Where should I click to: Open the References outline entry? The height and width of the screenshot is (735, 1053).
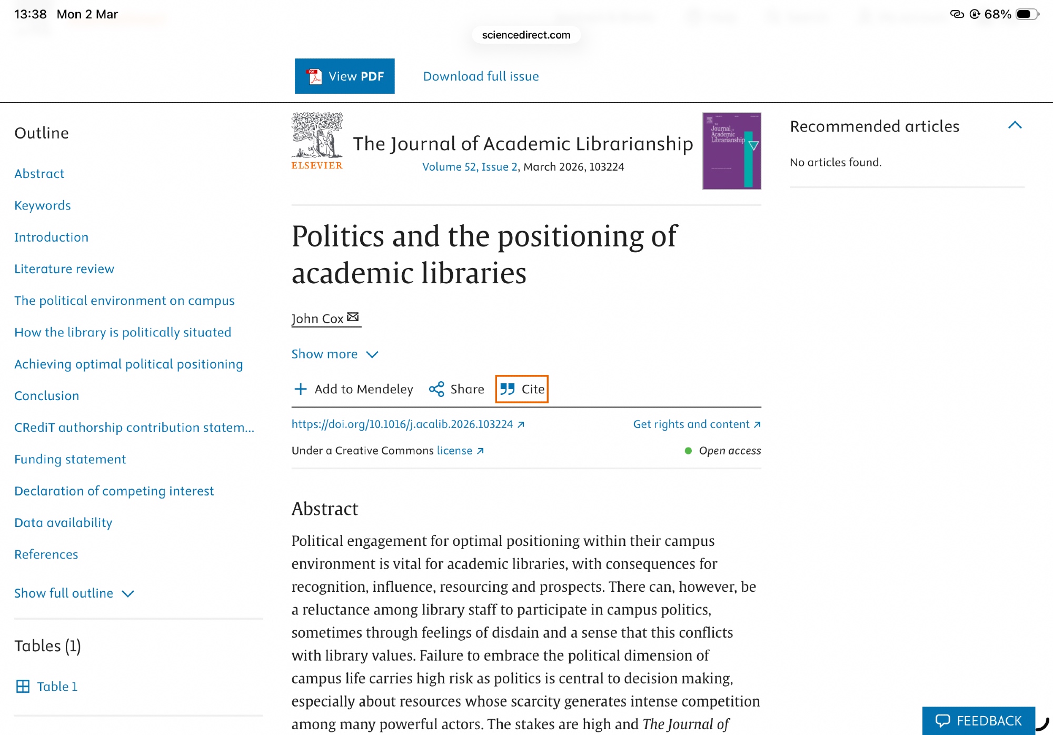(46, 554)
